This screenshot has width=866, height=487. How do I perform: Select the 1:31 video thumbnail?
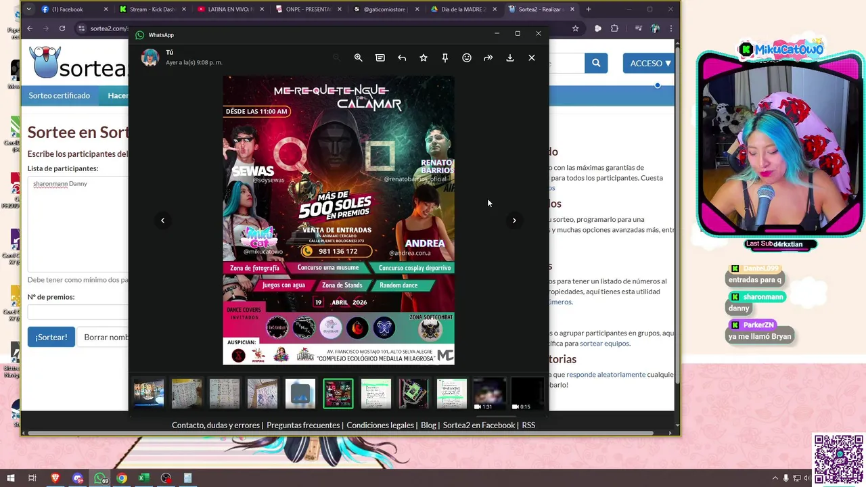pyautogui.click(x=489, y=394)
